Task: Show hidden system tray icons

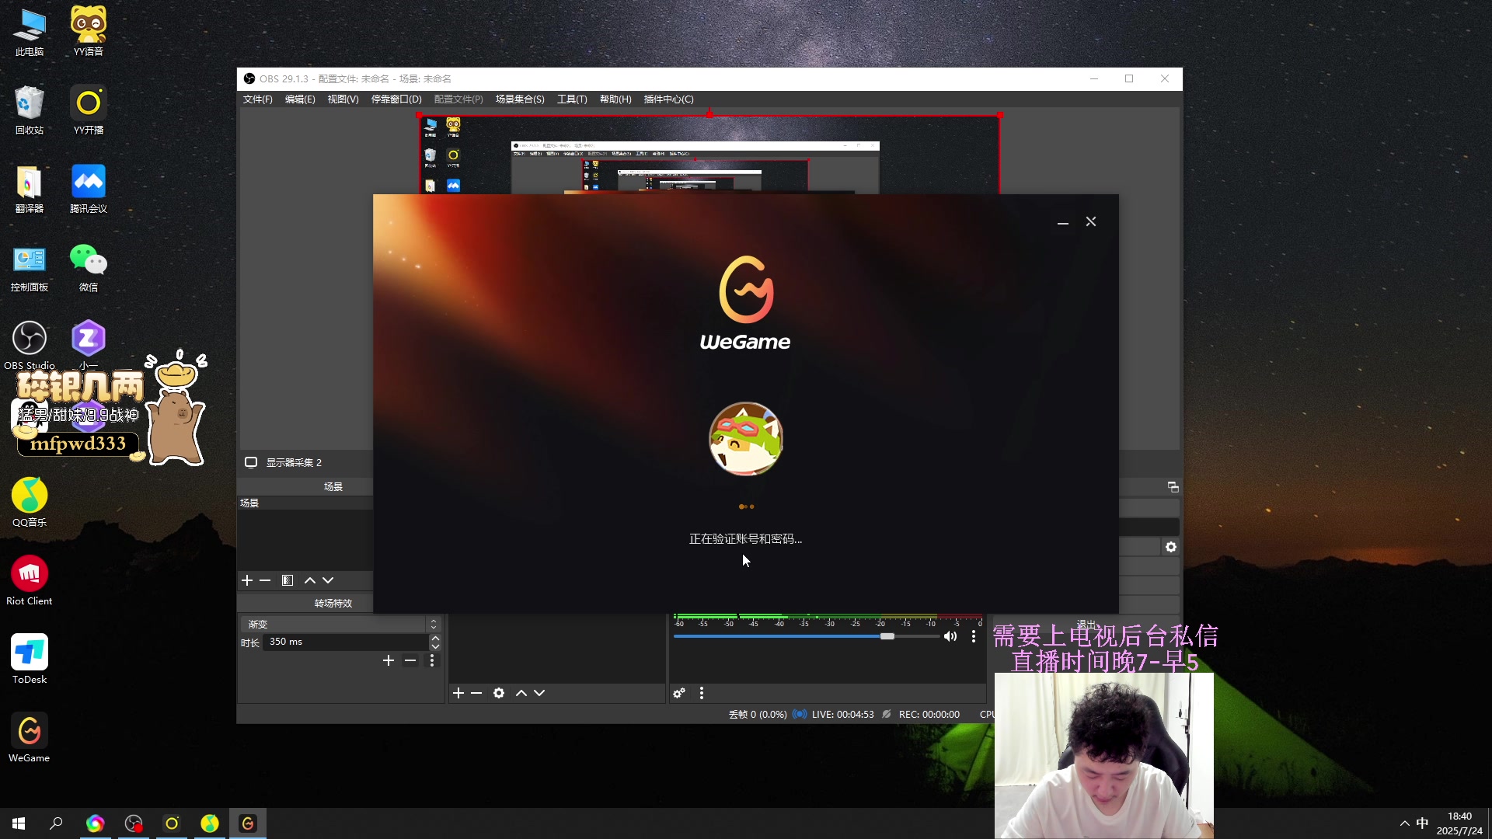Action: pos(1404,823)
